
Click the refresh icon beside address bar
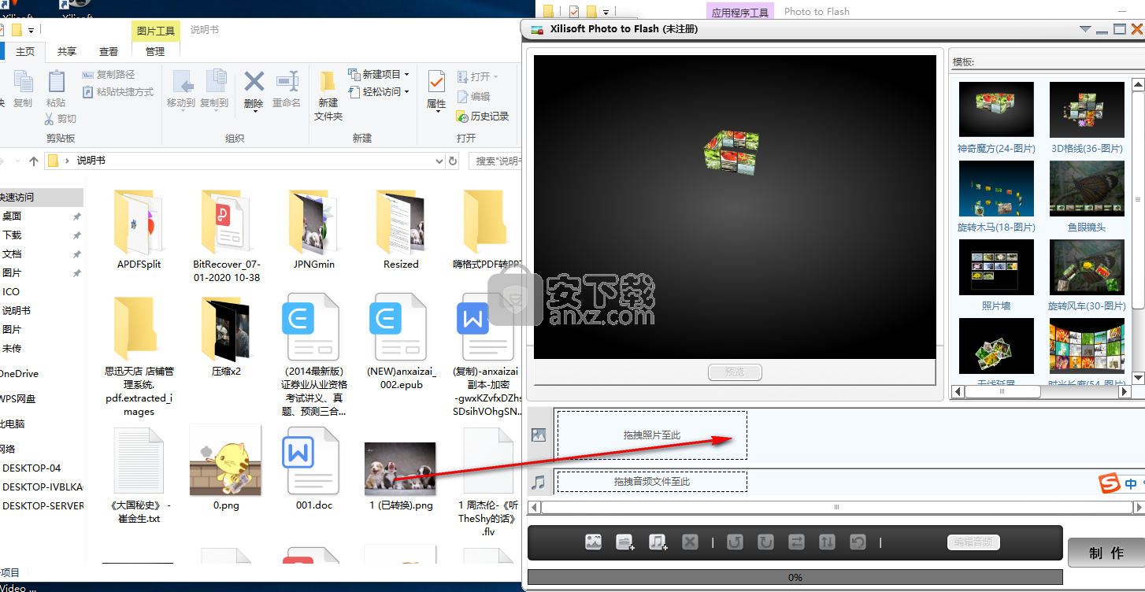coord(453,161)
